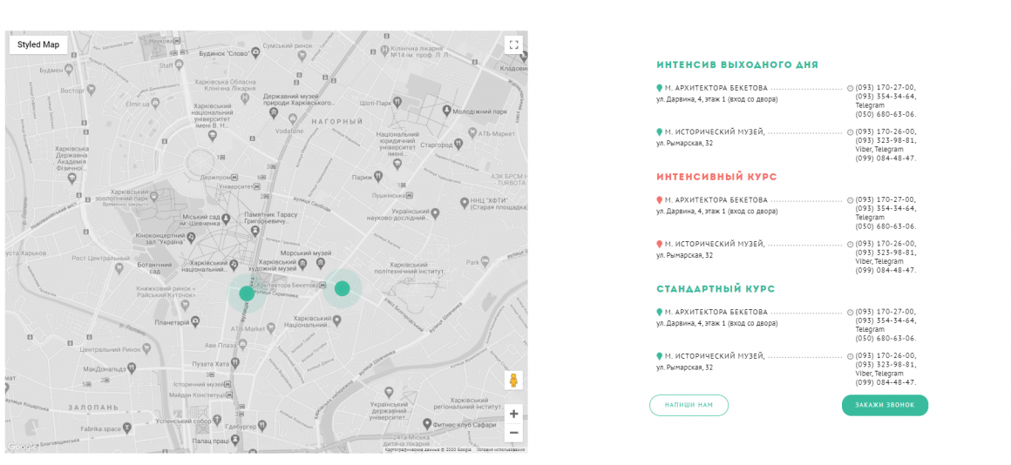Open the map terms of use link
This screenshot has width=1011, height=465.
pyautogui.click(x=500, y=449)
